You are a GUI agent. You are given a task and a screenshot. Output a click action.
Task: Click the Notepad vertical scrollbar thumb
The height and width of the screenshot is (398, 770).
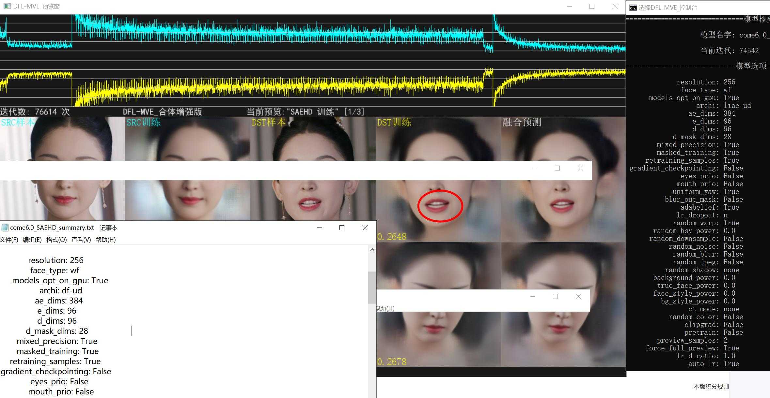pyautogui.click(x=372, y=288)
